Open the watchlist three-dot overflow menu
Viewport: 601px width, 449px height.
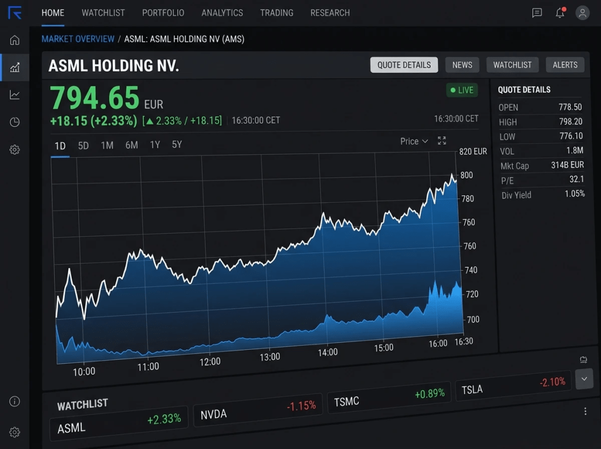pyautogui.click(x=585, y=411)
